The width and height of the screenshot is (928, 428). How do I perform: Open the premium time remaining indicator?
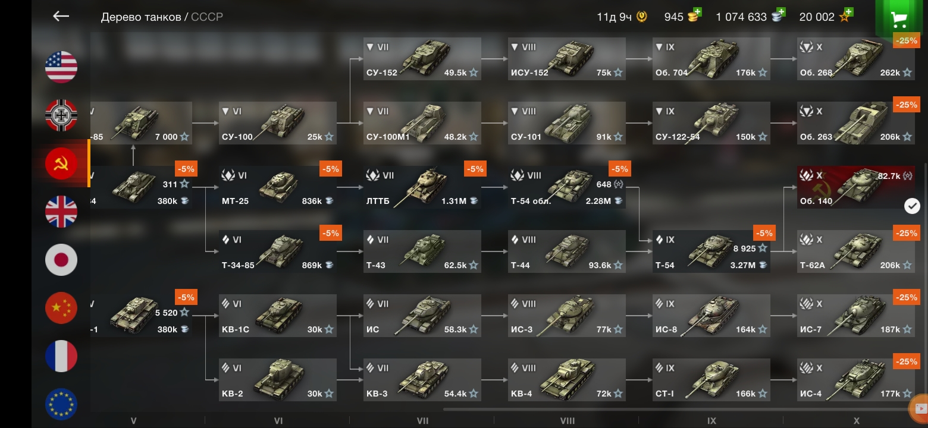pyautogui.click(x=622, y=17)
